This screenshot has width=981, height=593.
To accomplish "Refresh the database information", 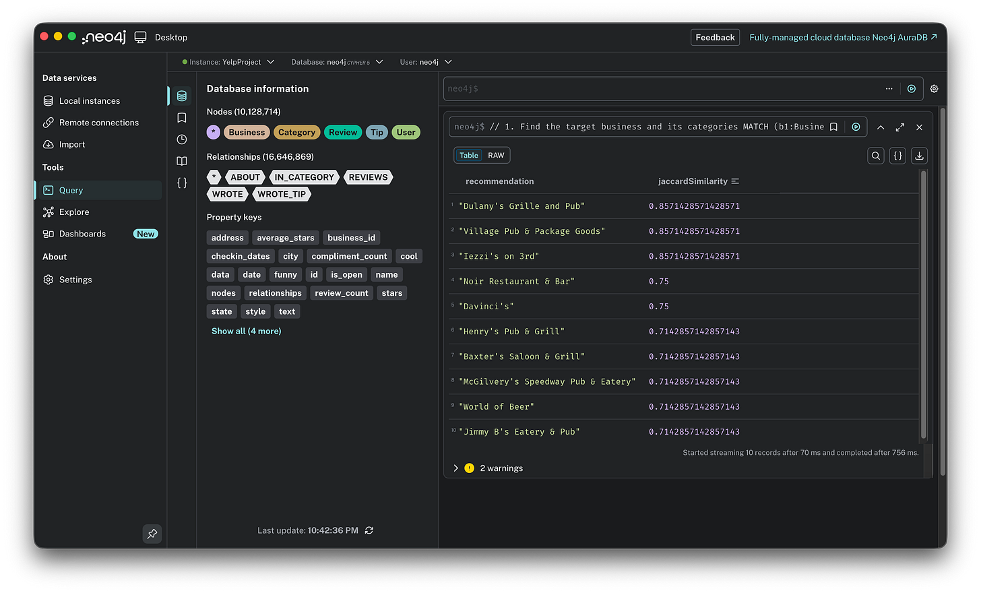I will click(x=369, y=530).
